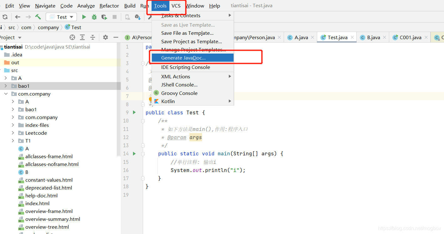Open the VCS menu
444x234 pixels.
(176, 6)
